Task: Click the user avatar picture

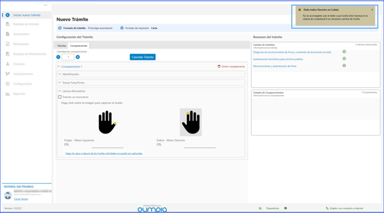Action: point(8,195)
